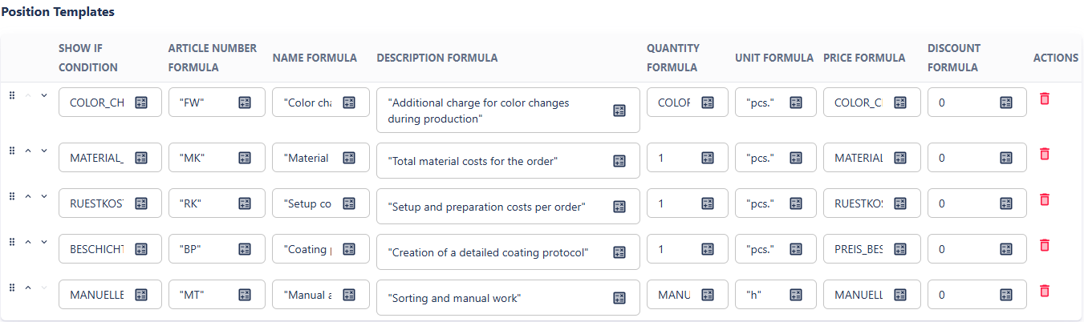
Task: Open formula editor for color change description
Action: pyautogui.click(x=619, y=111)
